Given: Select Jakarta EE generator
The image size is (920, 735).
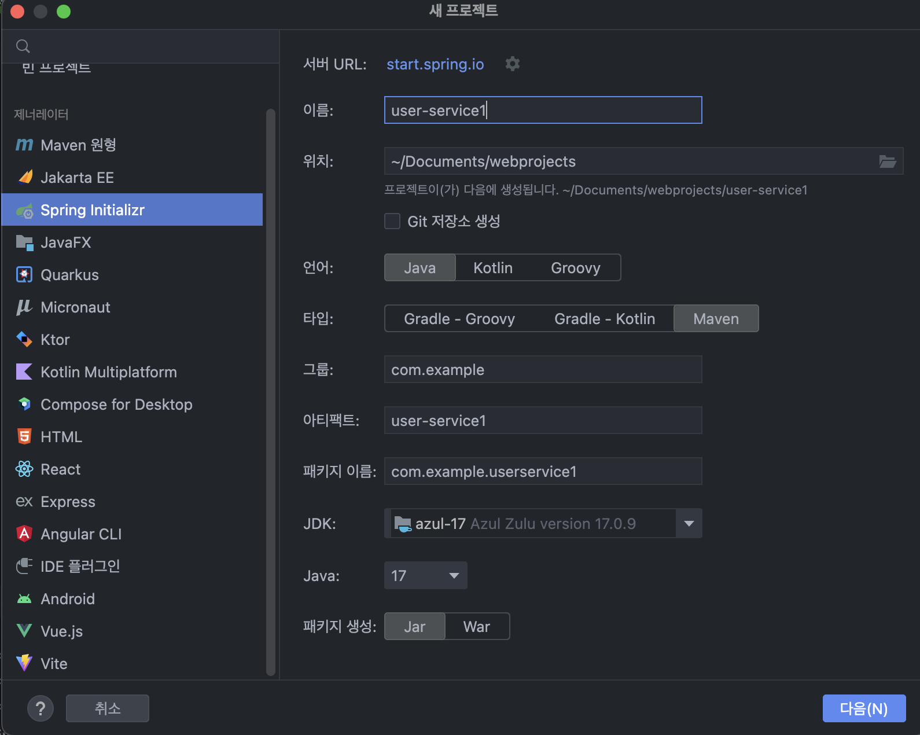Looking at the screenshot, I should pos(133,177).
